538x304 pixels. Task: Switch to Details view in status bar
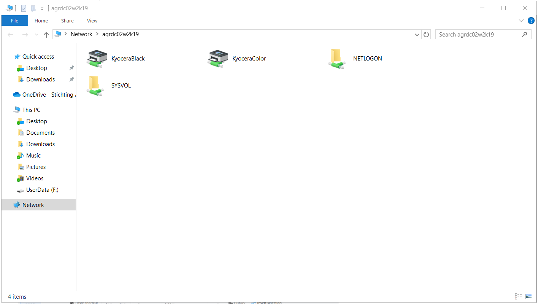(518, 296)
